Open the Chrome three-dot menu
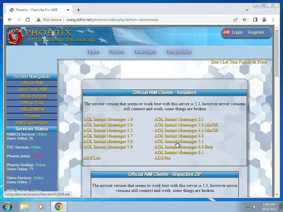 click(273, 20)
